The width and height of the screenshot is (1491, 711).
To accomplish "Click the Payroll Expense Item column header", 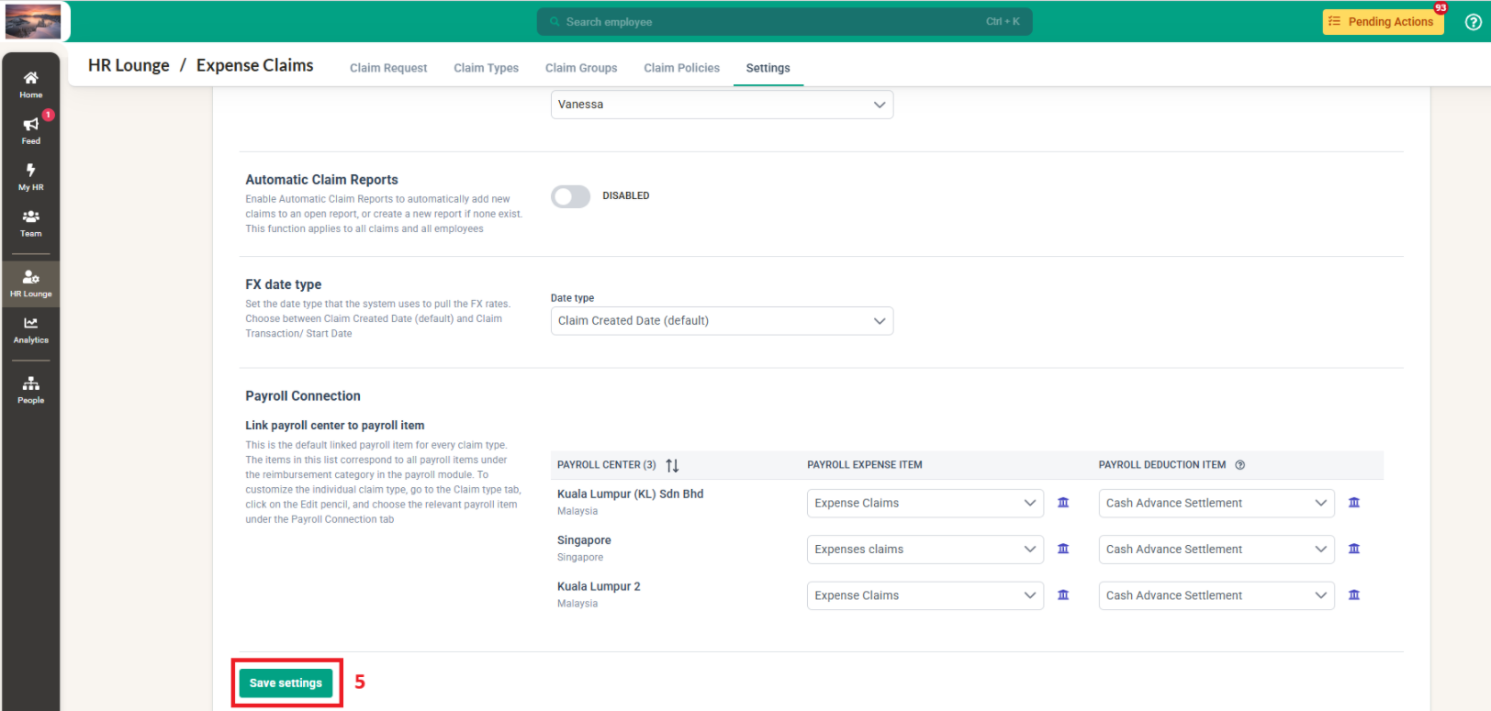I will 865,465.
